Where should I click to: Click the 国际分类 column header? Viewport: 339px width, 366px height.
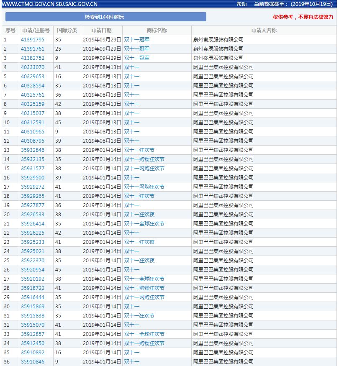(x=67, y=31)
